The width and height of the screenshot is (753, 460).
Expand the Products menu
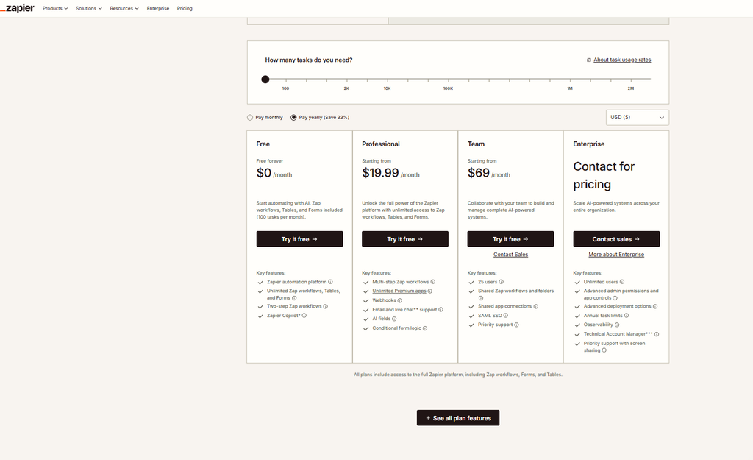(x=55, y=8)
